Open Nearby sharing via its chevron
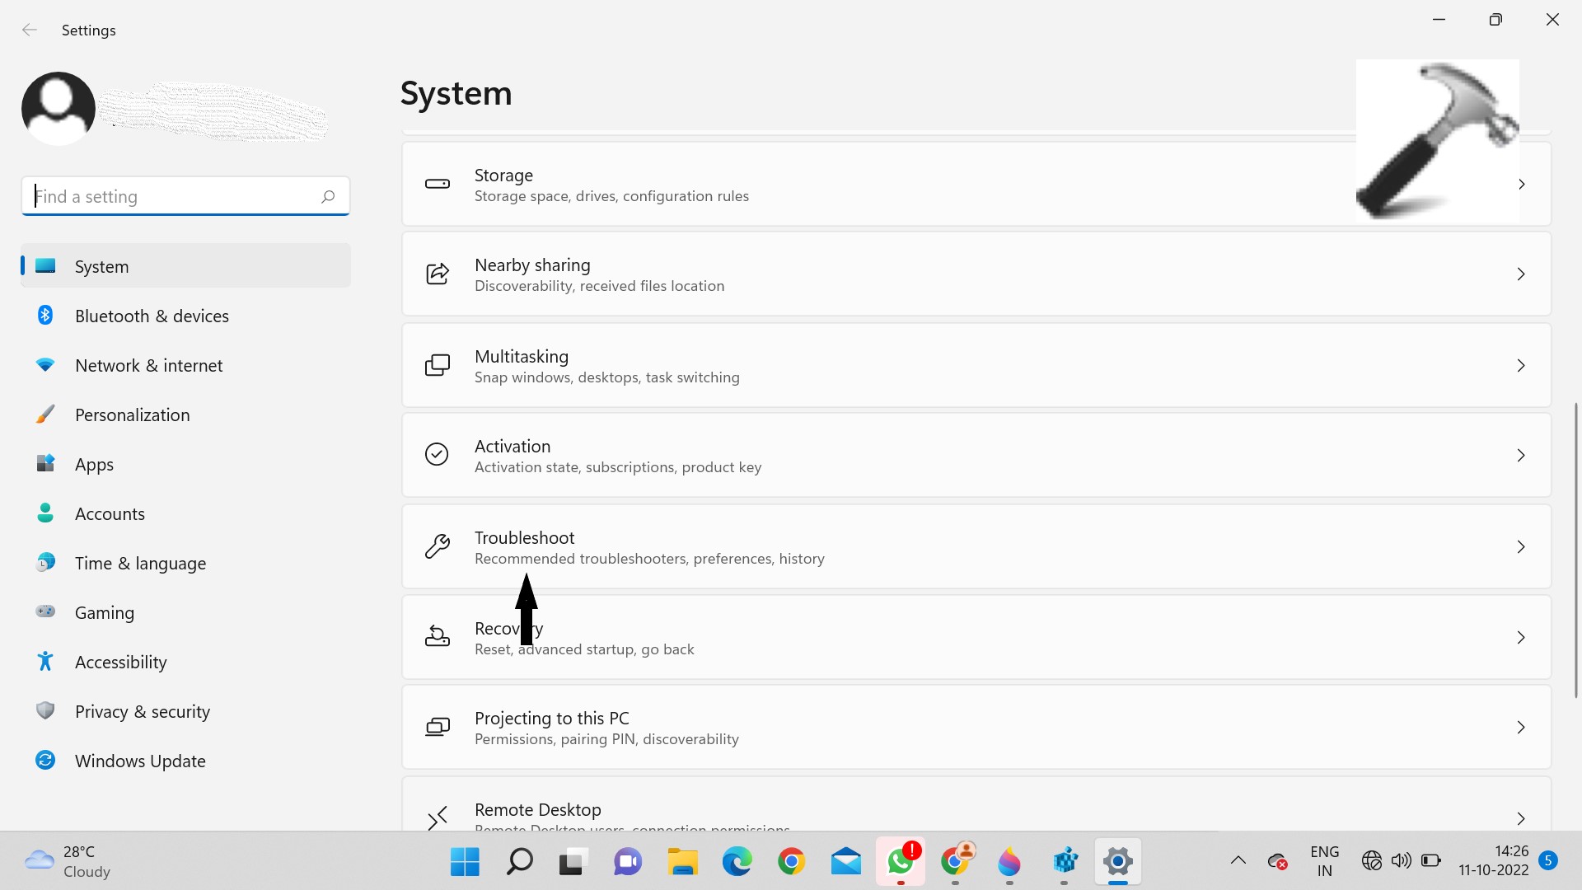The height and width of the screenshot is (890, 1582). pyautogui.click(x=1521, y=274)
